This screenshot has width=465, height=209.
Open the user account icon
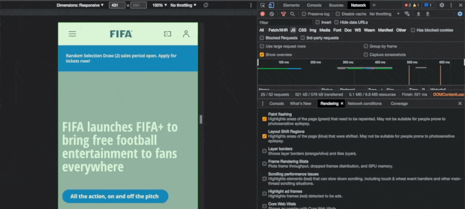click(186, 34)
